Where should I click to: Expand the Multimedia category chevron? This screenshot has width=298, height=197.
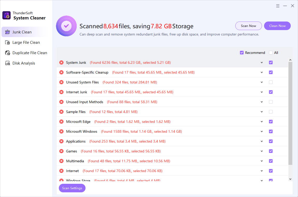click(x=262, y=161)
